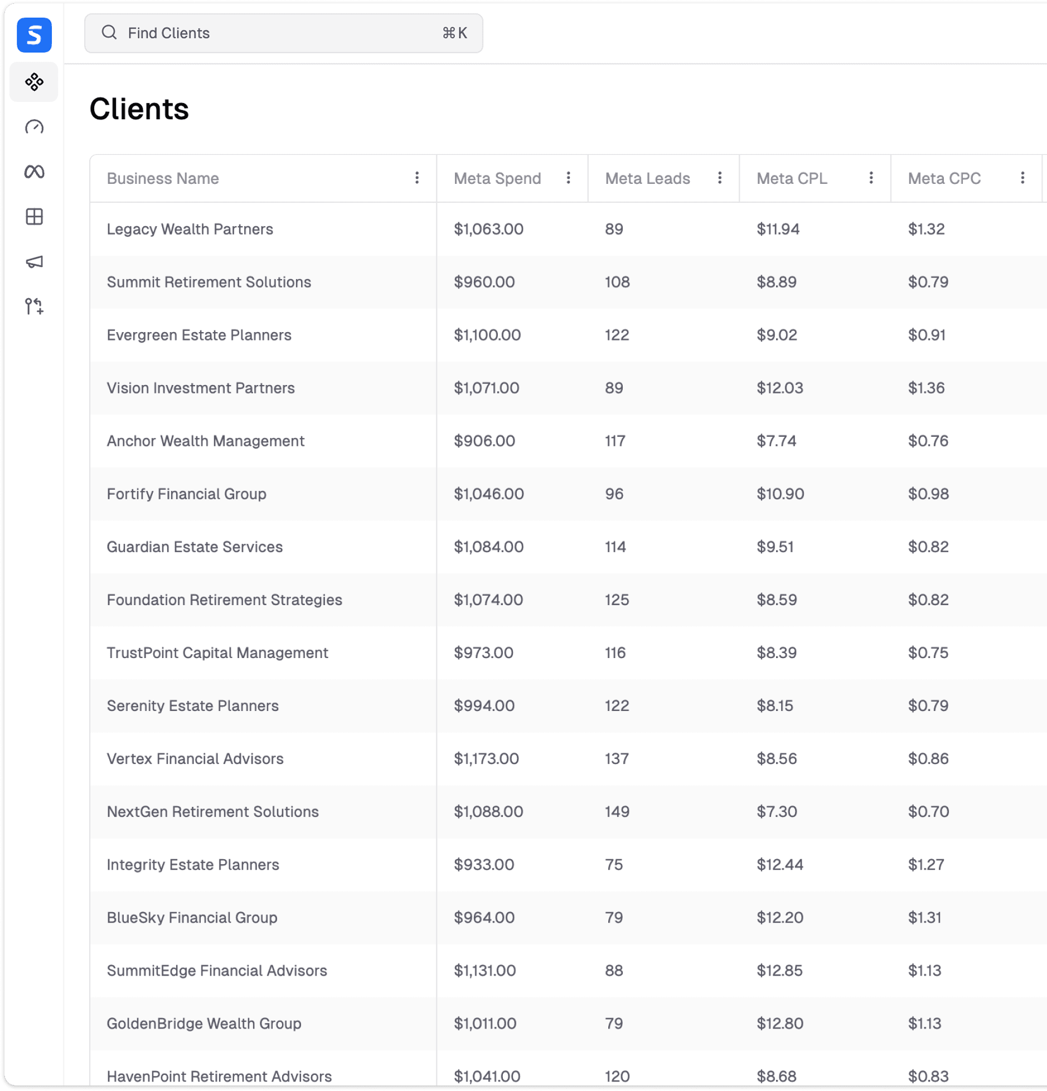Open Business Name column options menu
1047x1091 pixels.
(416, 178)
